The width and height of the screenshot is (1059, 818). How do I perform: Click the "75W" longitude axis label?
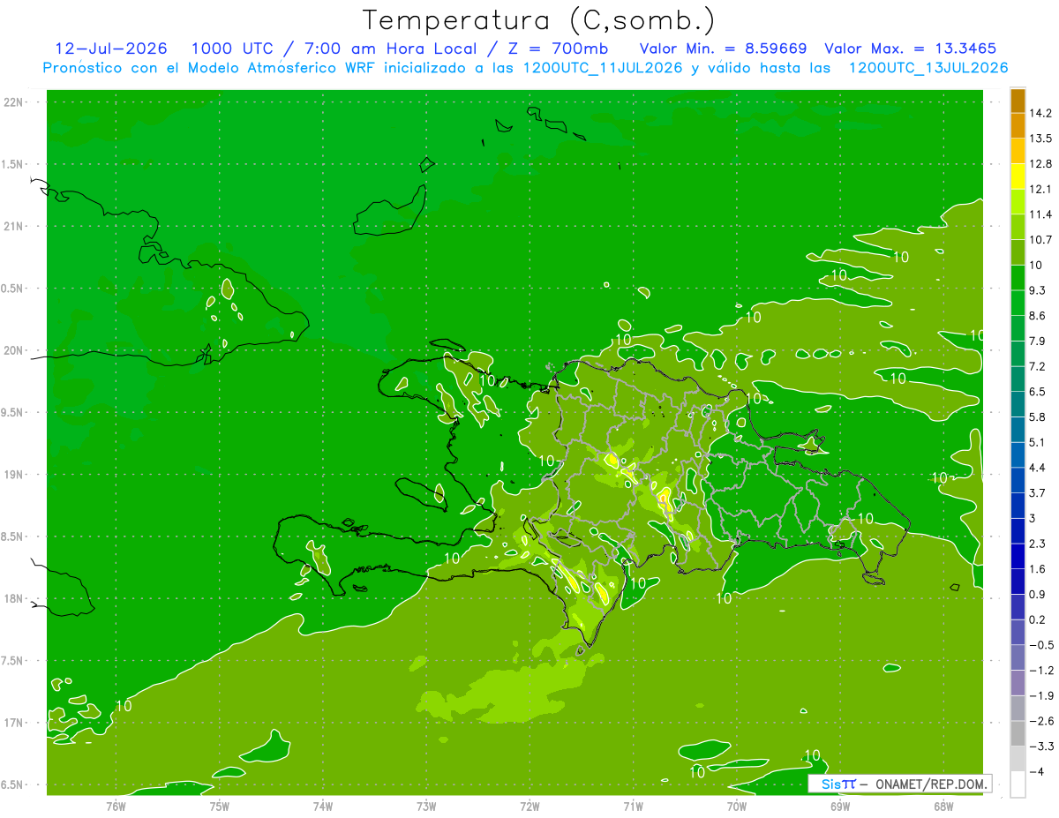[220, 806]
